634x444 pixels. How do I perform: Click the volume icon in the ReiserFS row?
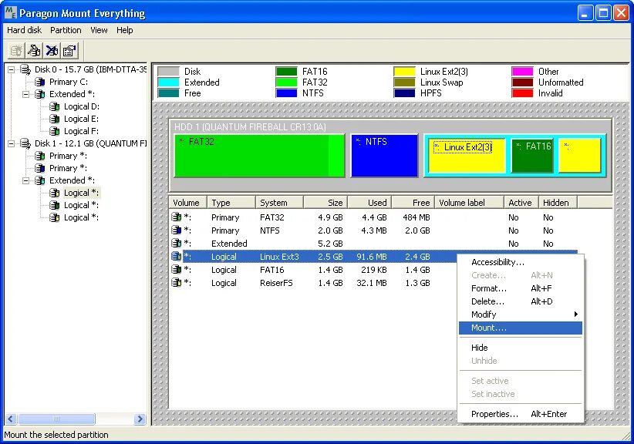coord(177,282)
